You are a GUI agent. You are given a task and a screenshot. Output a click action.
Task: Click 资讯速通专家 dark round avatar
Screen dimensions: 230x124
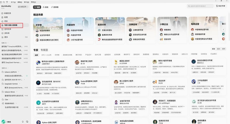point(38,83)
